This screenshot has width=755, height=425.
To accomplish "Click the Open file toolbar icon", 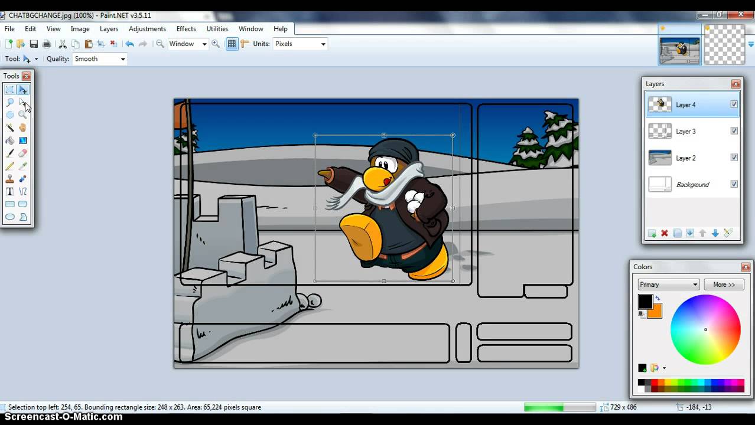I will 21,44.
